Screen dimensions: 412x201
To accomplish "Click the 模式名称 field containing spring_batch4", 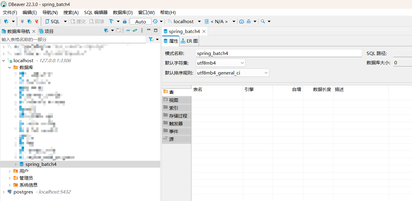I will (x=279, y=53).
